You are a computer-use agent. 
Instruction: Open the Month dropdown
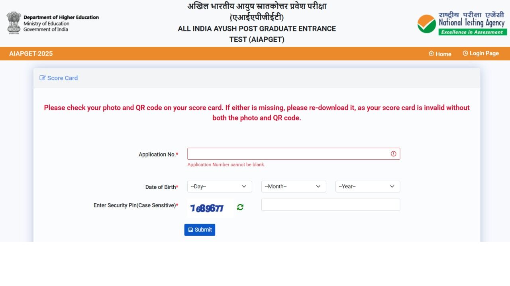click(294, 187)
